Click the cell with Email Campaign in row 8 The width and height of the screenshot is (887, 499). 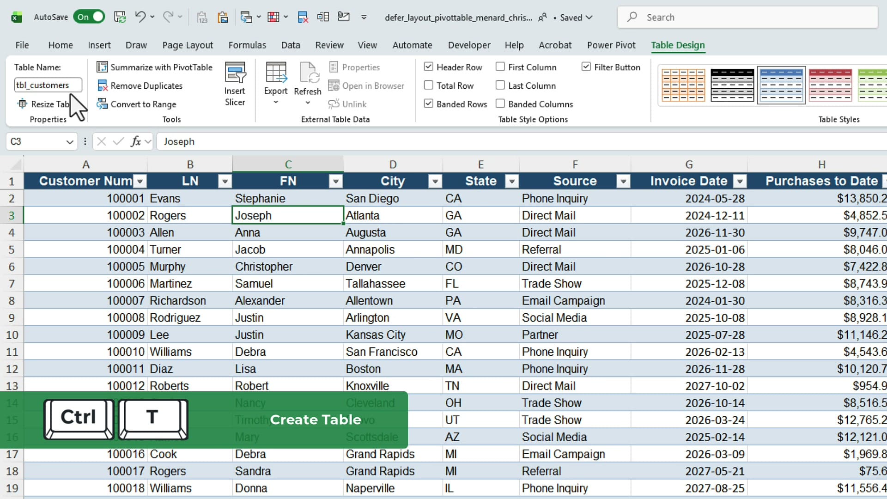click(575, 300)
